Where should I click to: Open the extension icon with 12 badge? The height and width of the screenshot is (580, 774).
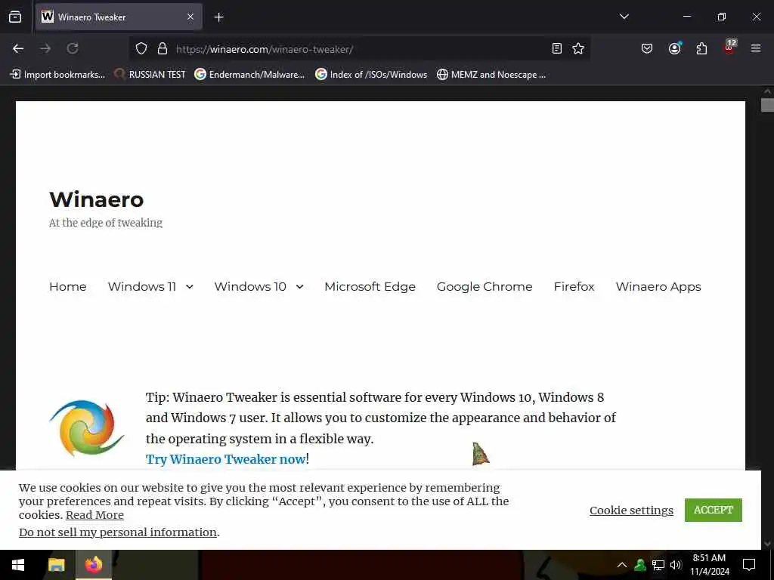[x=729, y=48]
